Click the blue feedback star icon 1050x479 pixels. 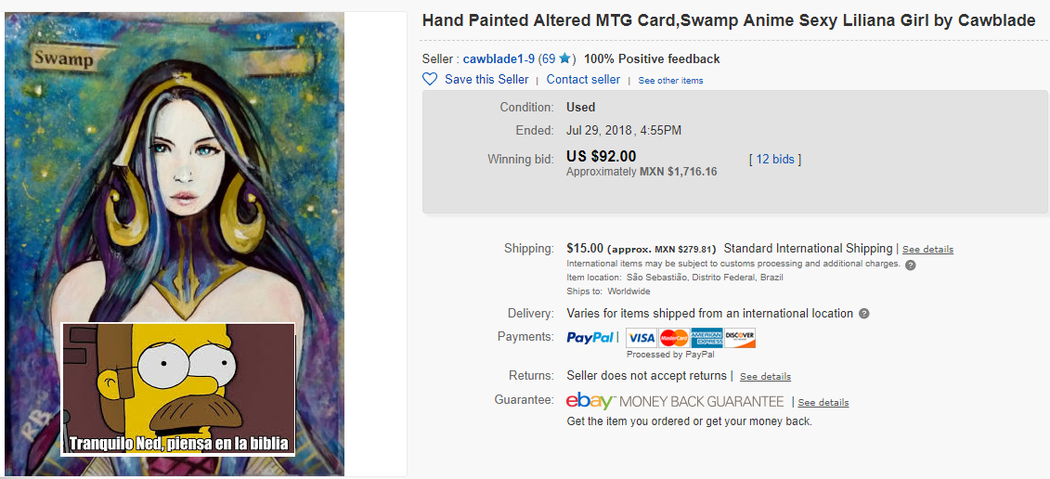click(565, 59)
